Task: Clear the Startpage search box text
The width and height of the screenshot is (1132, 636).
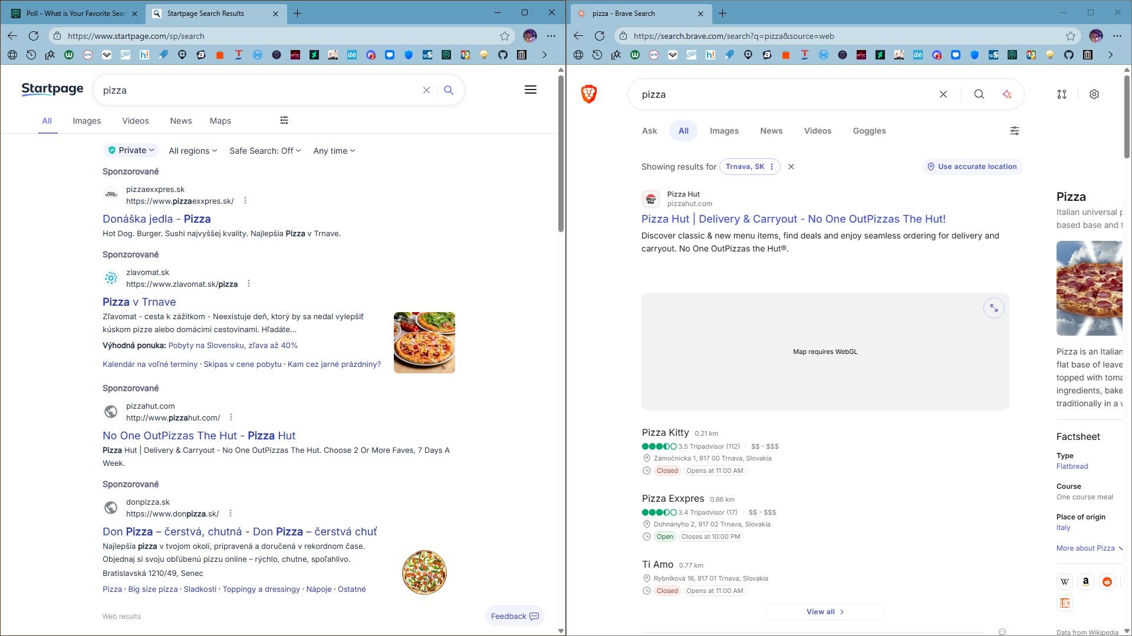Action: [x=426, y=90]
